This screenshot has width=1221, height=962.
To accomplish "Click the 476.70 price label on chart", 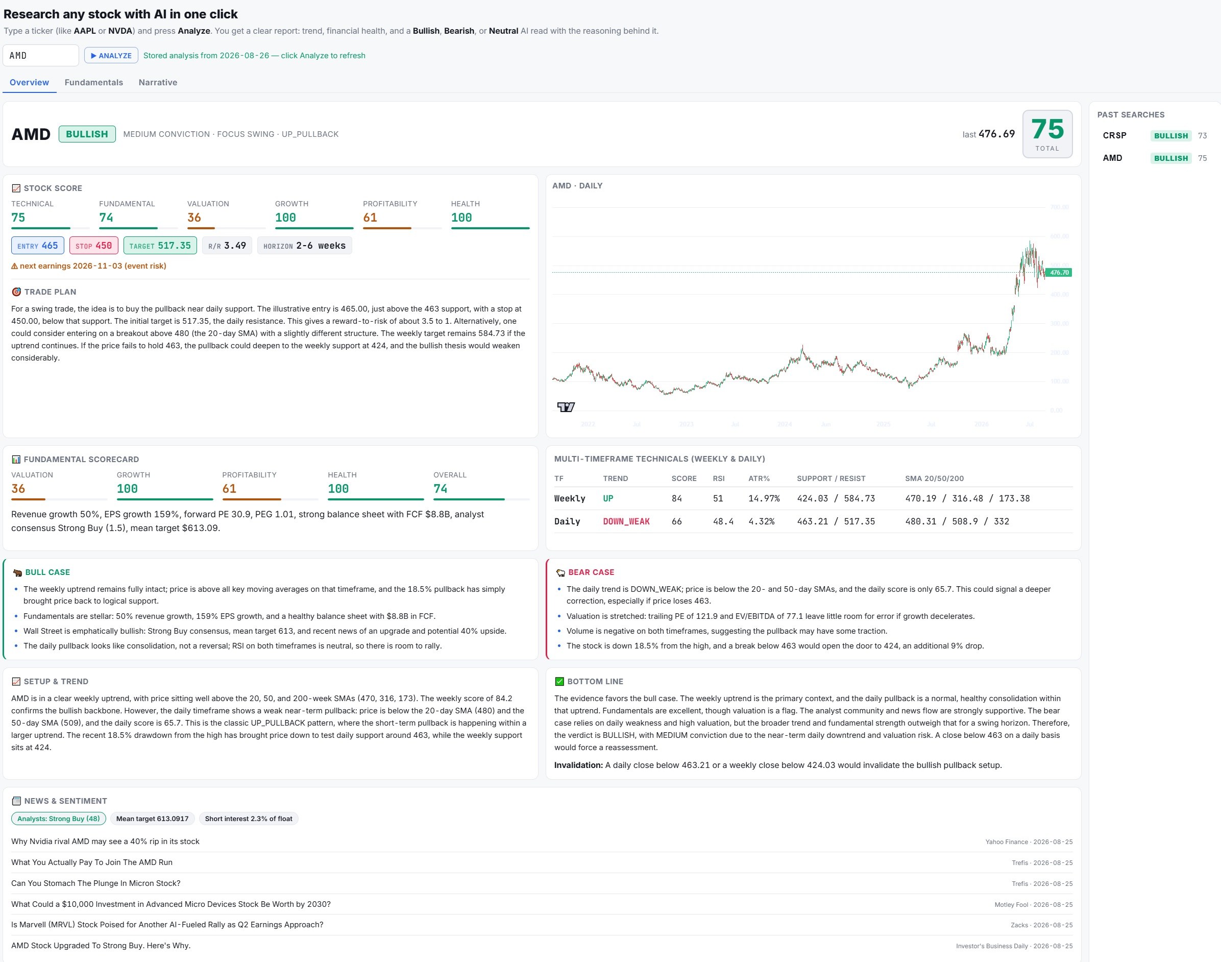I will [1059, 273].
